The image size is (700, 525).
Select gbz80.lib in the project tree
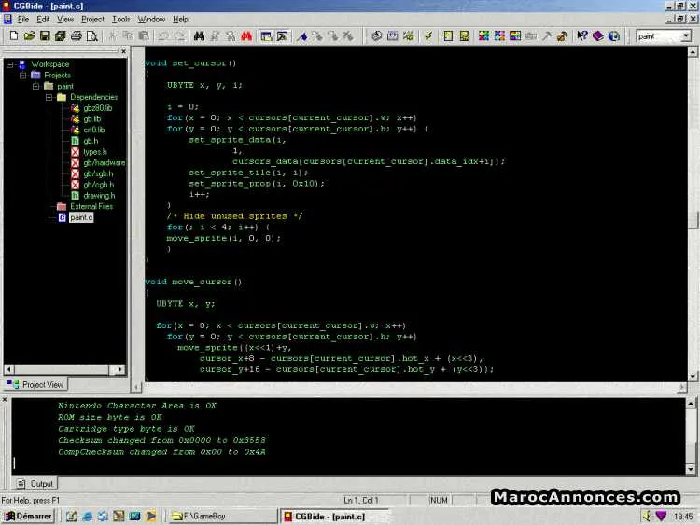point(97,108)
